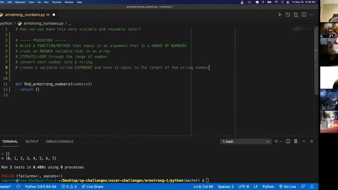
Task: Close the terminal panel
Action: 312,141
